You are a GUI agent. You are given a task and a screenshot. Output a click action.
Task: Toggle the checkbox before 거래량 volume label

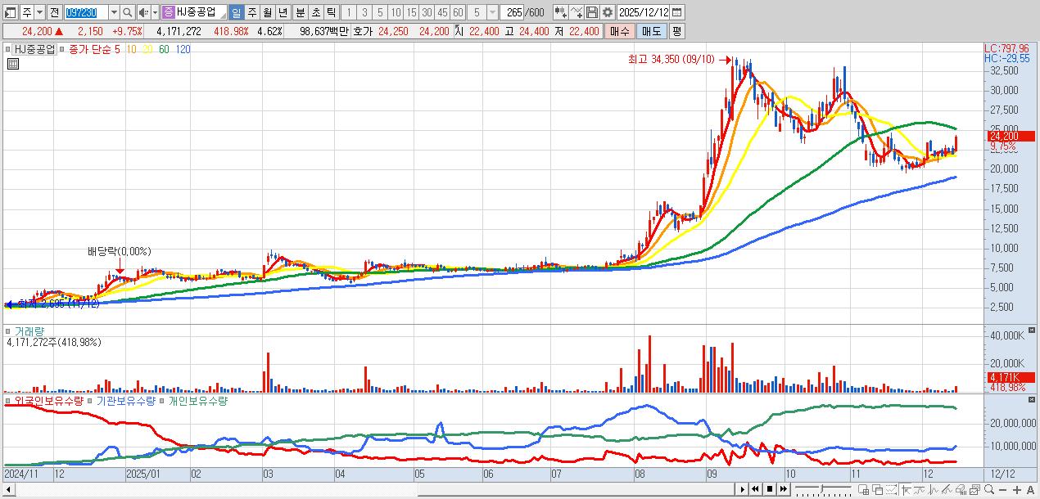tap(8, 331)
